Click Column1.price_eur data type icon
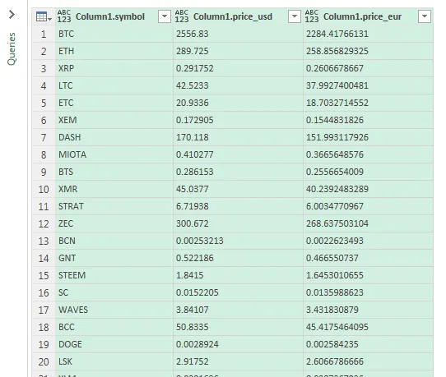 [x=312, y=16]
